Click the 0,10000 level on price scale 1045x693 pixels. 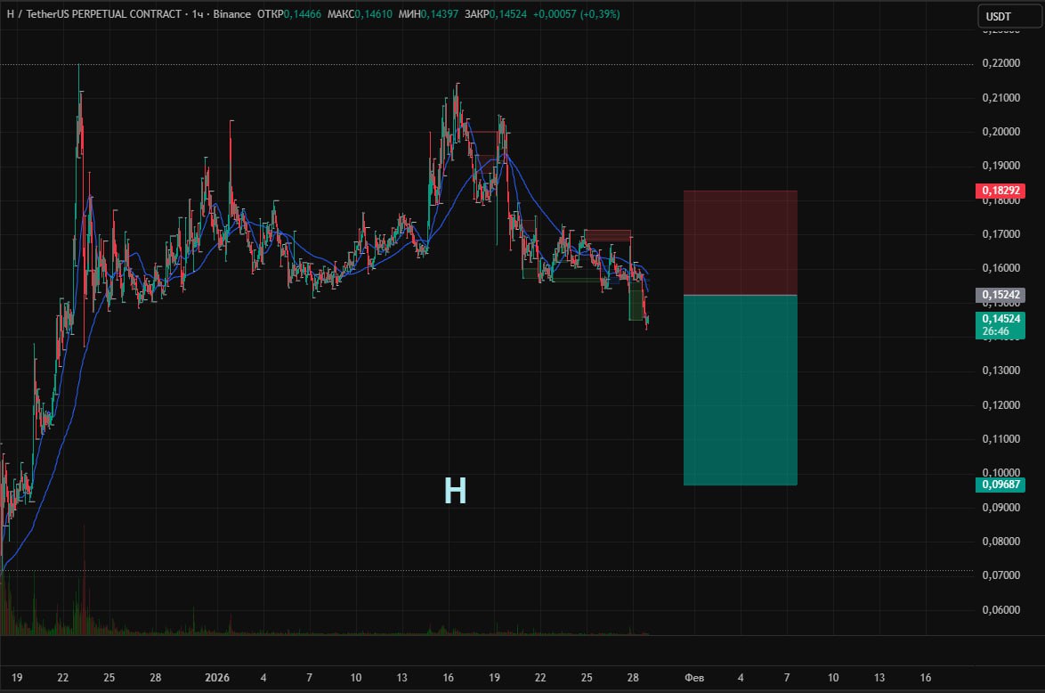coord(1000,473)
